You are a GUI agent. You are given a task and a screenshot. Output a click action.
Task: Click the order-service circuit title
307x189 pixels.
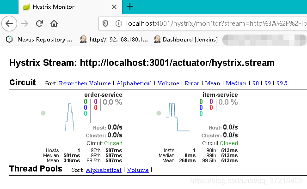103,94
